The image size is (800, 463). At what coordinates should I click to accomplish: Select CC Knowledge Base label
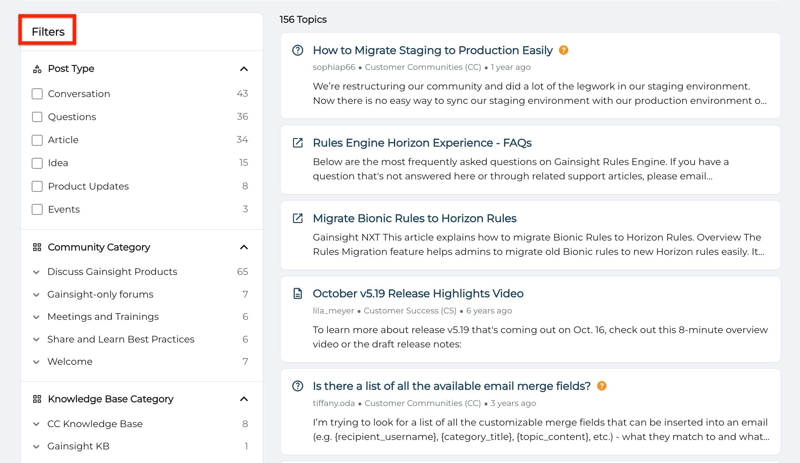95,424
